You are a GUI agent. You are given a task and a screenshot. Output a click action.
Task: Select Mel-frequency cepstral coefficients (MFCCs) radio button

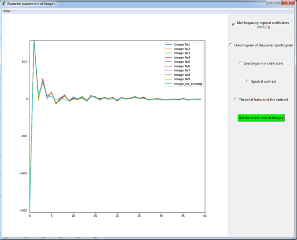234,25
